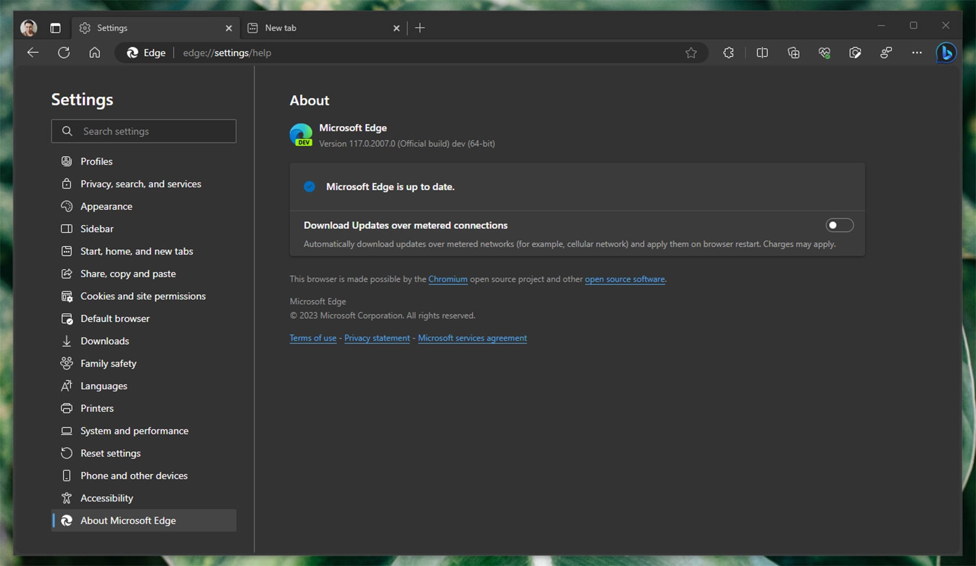Go to Default browser settings
The width and height of the screenshot is (976, 566).
click(144, 319)
